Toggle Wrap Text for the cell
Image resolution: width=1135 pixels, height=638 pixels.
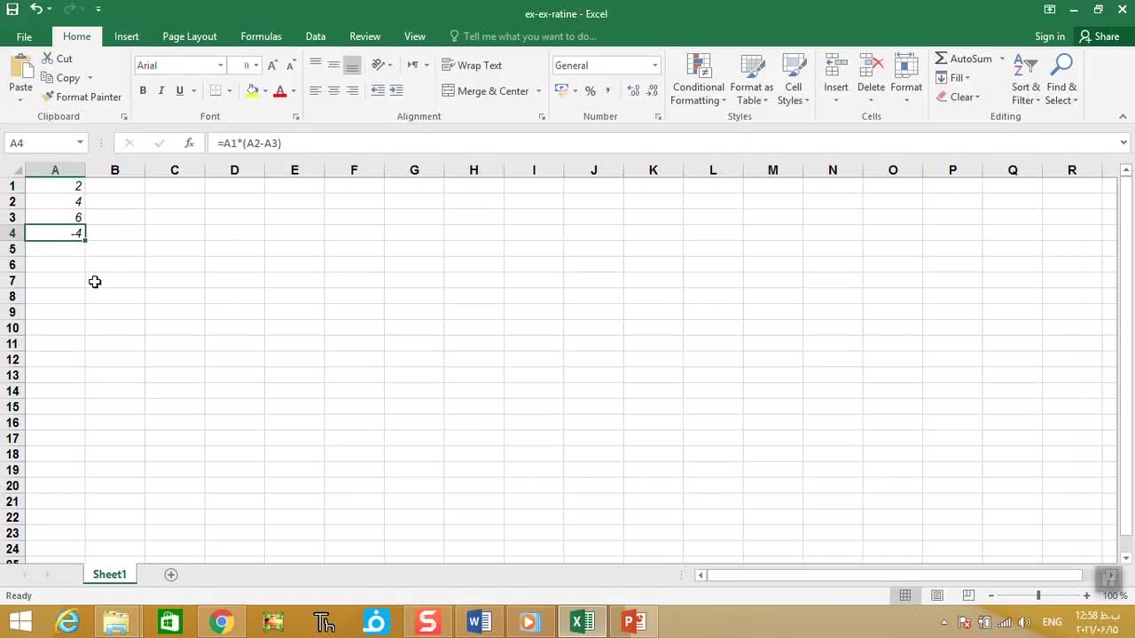point(472,66)
